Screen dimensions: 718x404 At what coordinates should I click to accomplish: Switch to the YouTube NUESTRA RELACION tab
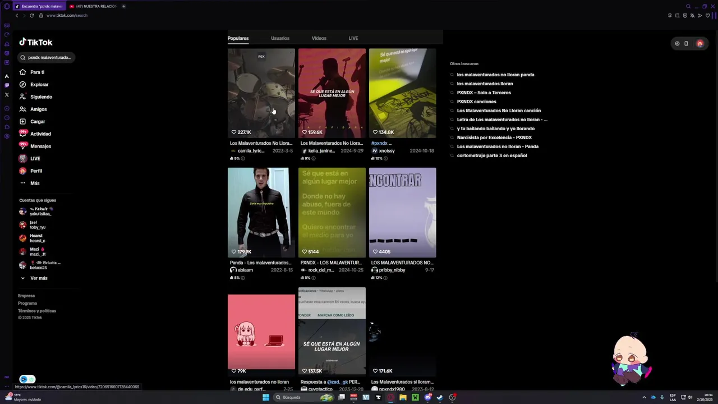point(93,6)
